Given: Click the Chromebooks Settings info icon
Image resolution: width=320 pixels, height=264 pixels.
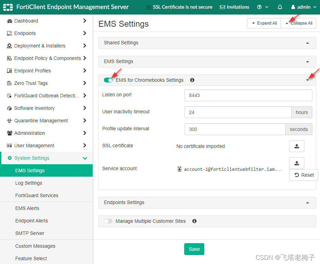Looking at the screenshot, I should tap(192, 80).
